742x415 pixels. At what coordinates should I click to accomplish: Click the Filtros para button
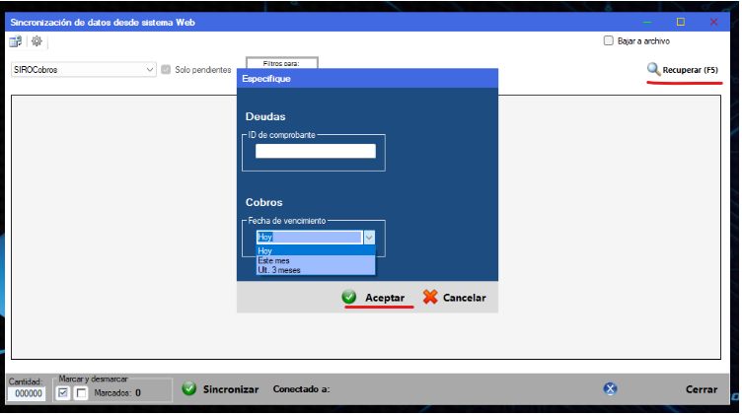[281, 63]
